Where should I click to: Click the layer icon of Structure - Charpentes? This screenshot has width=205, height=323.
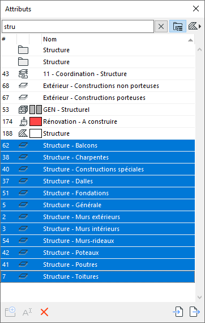[23, 157]
